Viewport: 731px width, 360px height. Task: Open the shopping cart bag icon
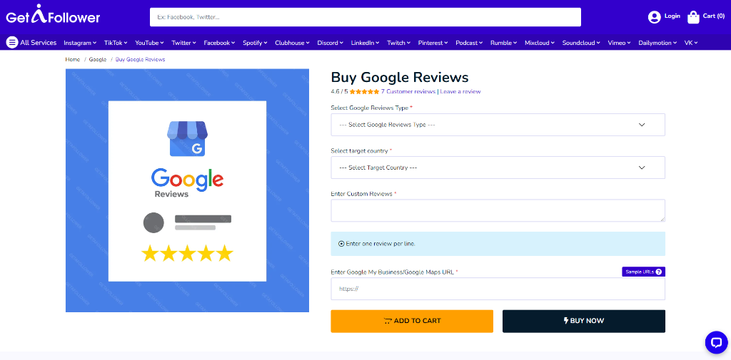tap(693, 17)
